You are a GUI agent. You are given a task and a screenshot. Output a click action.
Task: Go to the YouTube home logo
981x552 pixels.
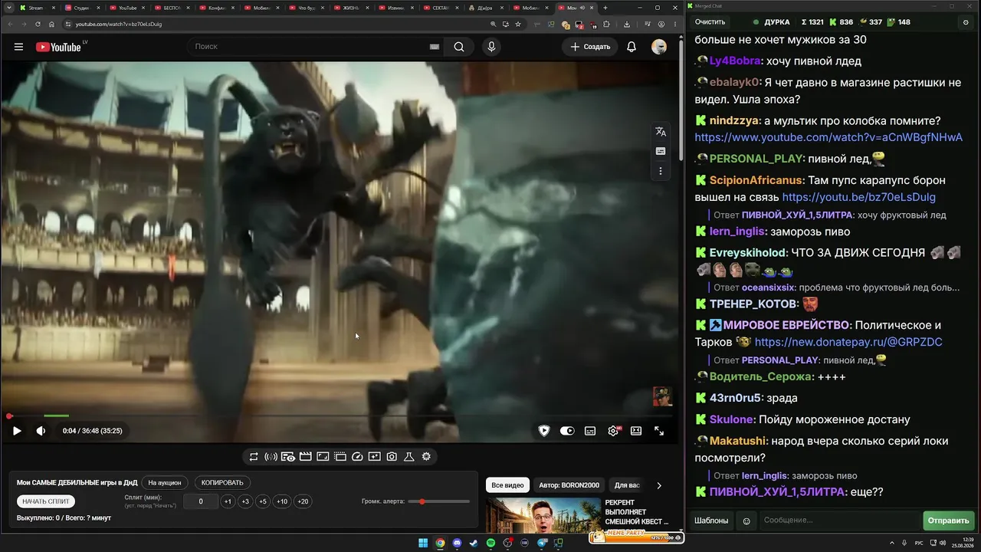(58, 47)
